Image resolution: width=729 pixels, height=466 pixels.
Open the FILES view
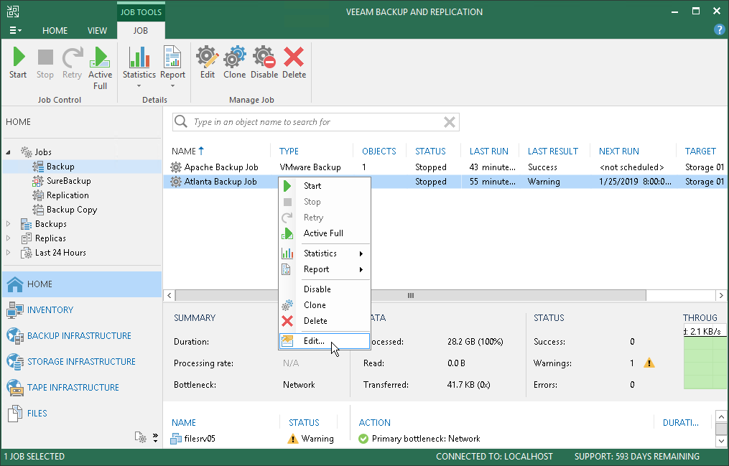(x=82, y=413)
